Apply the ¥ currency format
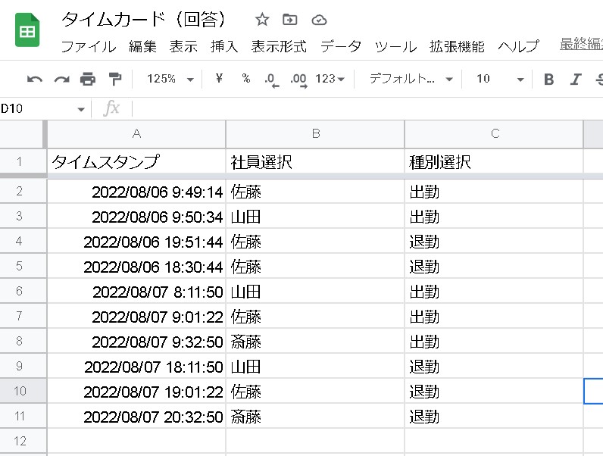 (219, 80)
